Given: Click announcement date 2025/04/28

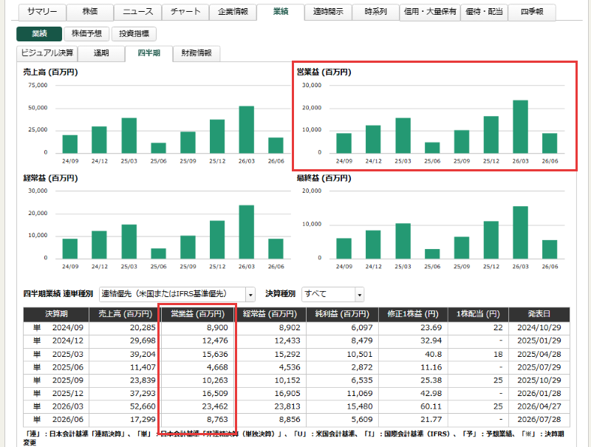Looking at the screenshot, I should (539, 355).
